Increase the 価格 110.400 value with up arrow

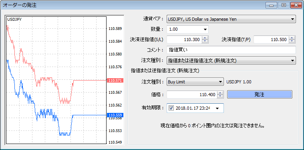pyautogui.click(x=220, y=93)
